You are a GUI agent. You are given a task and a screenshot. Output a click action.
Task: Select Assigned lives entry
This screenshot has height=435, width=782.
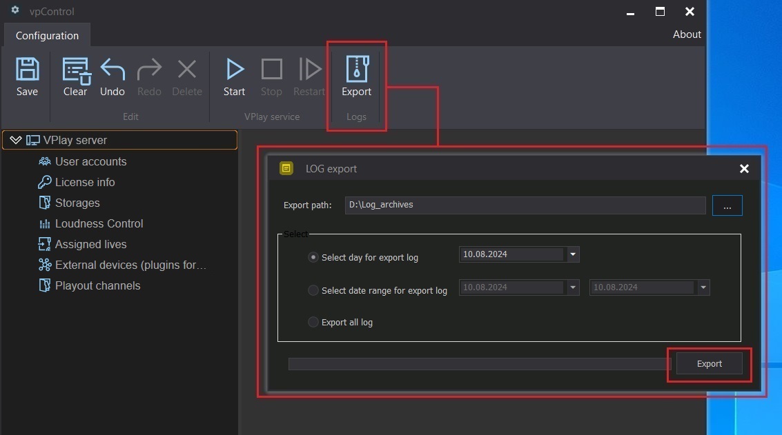pos(91,244)
